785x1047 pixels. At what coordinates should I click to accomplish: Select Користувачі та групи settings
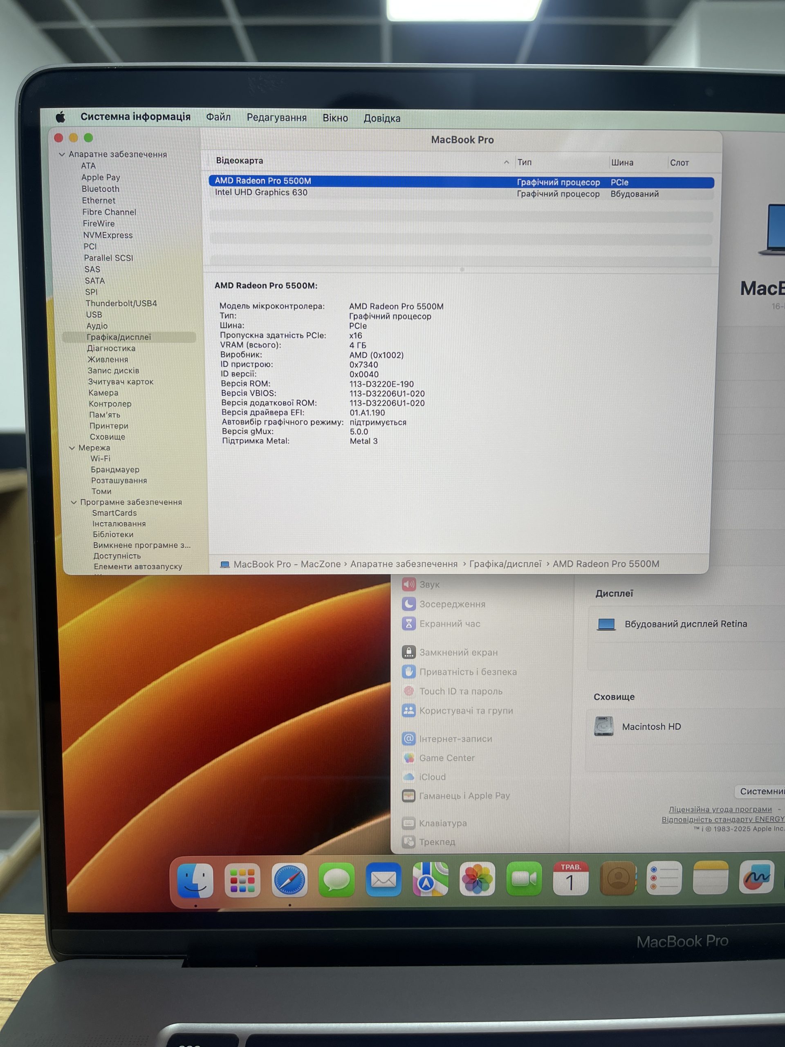tap(457, 710)
